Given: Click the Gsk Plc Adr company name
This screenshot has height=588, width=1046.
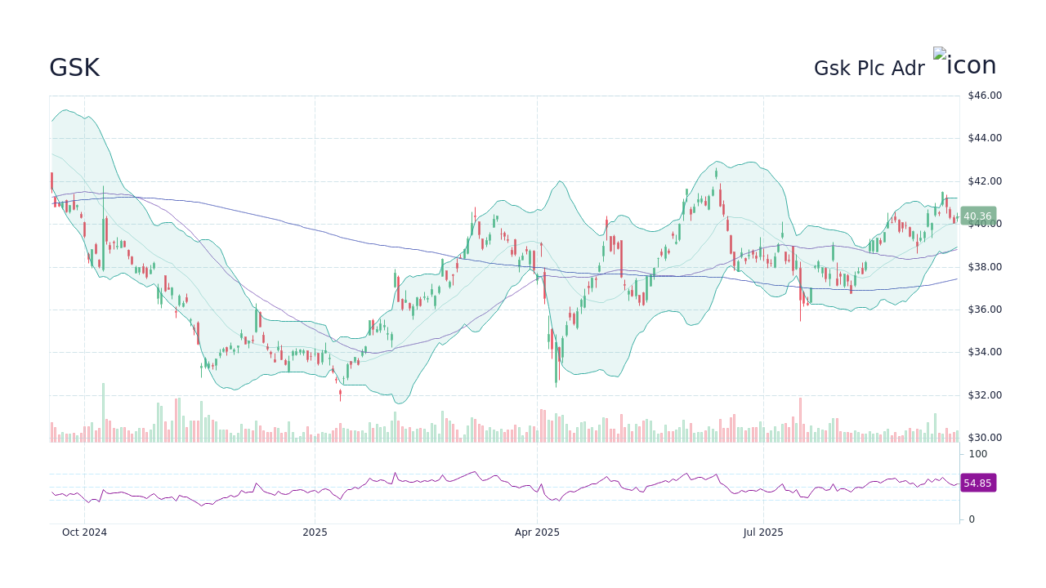Looking at the screenshot, I should 869,68.
